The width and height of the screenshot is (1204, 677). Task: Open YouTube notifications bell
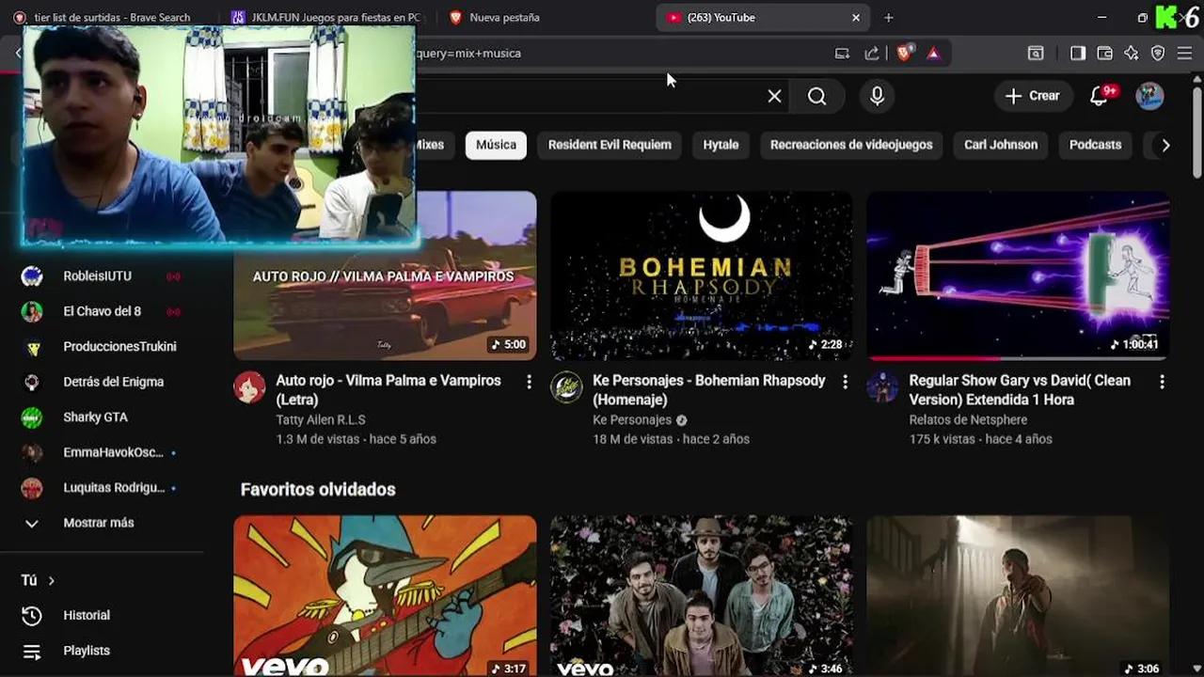(1099, 96)
